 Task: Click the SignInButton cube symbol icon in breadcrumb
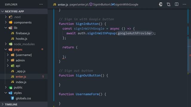click(91, 4)
